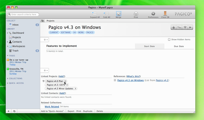
Task: Open the plus dropdown above Linked Projects
Action: pyautogui.click(x=45, y=70)
